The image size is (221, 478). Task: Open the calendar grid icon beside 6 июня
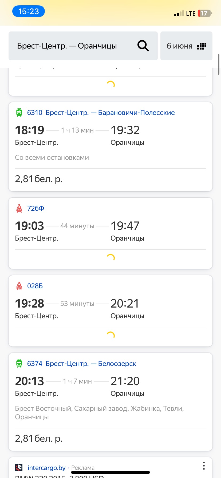[202, 46]
